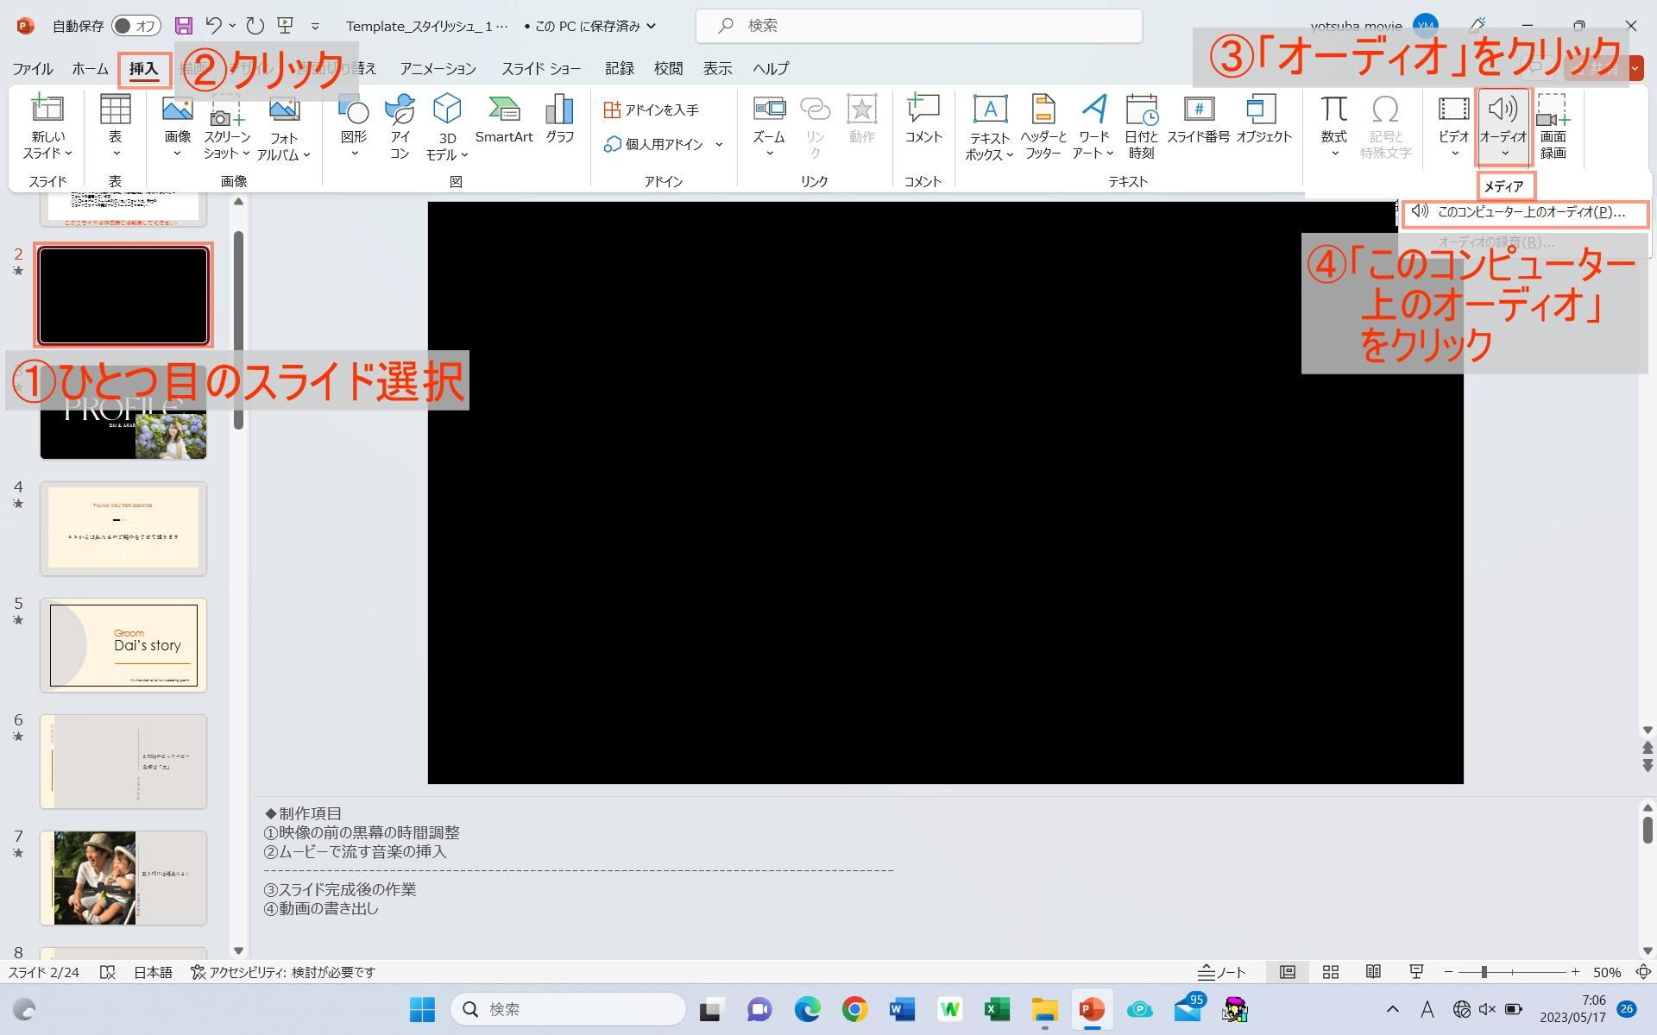Open Excel from the taskbar
This screenshot has height=1035, width=1657.
(997, 1009)
